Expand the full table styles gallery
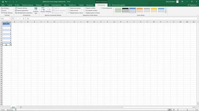 click(166, 12)
